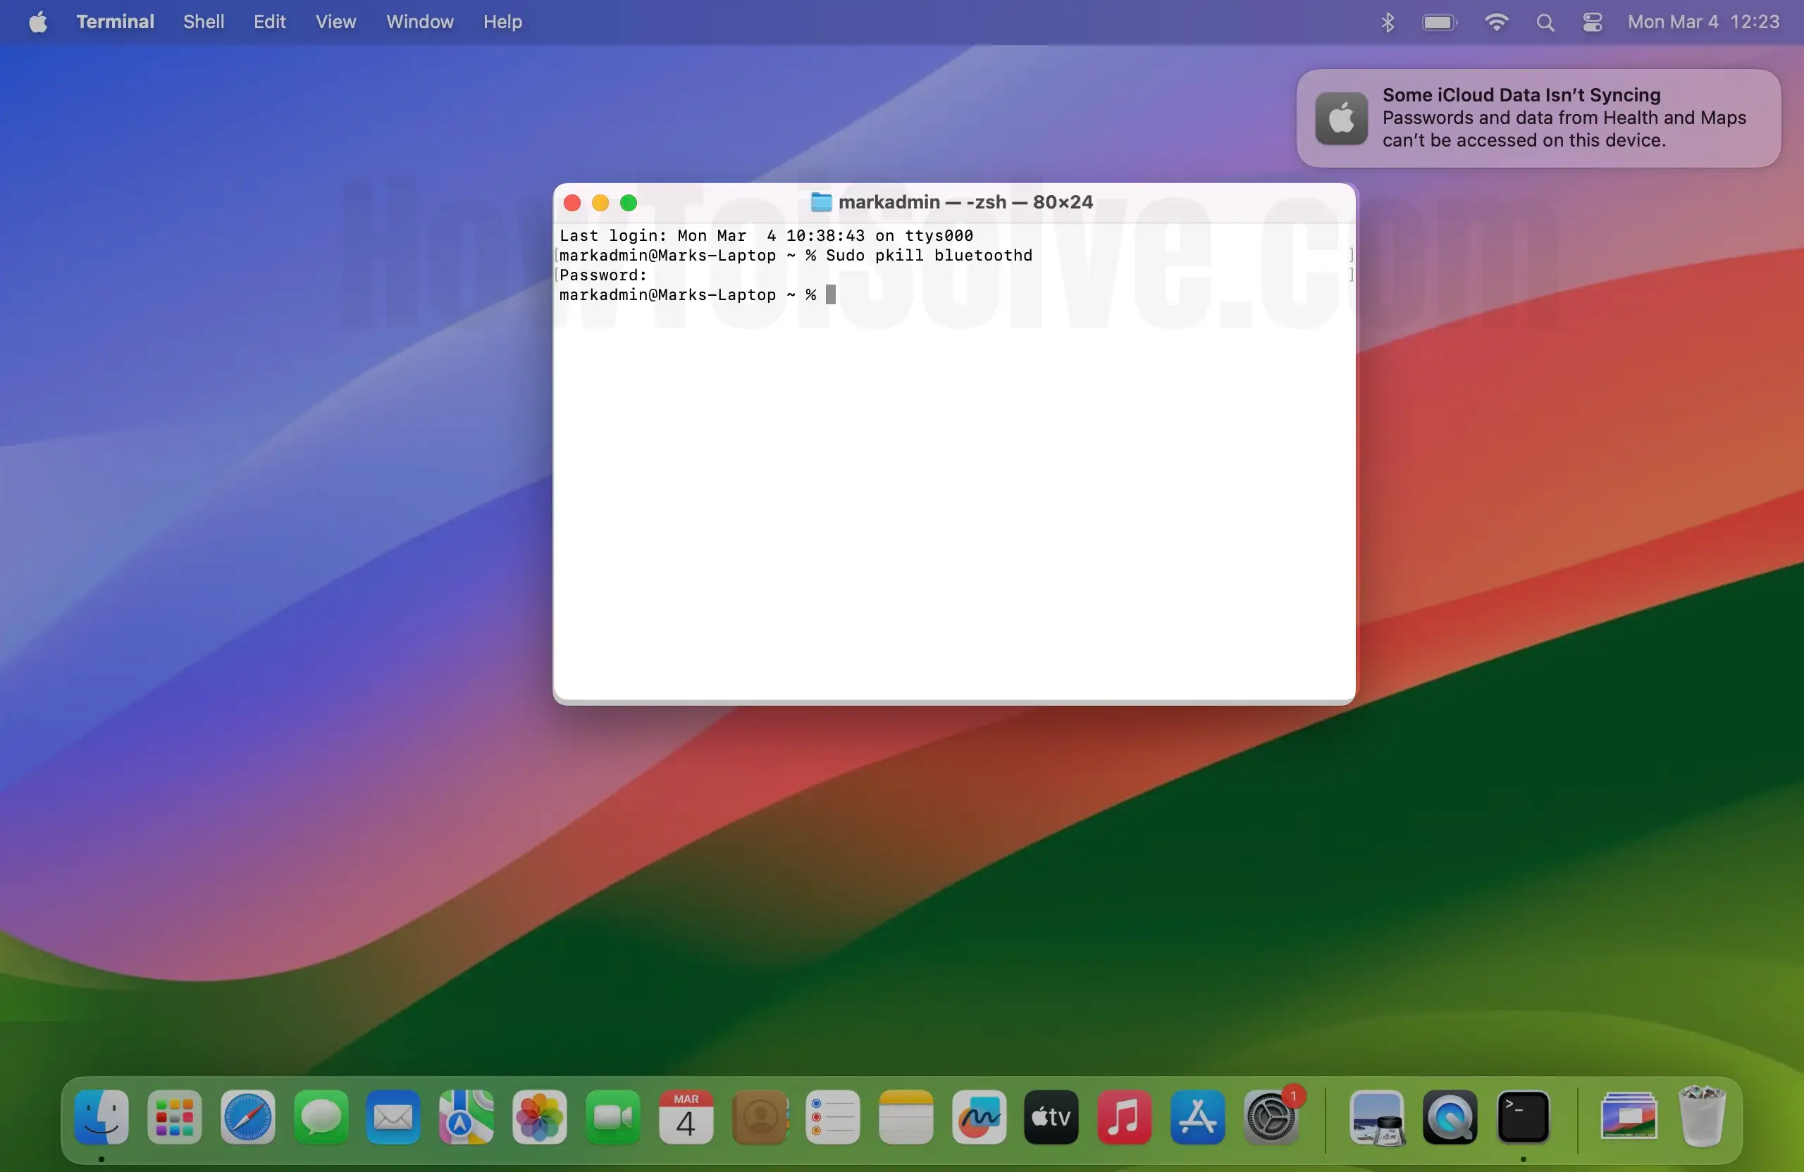Open Control Center in menu bar
This screenshot has height=1172, width=1804.
(1593, 22)
